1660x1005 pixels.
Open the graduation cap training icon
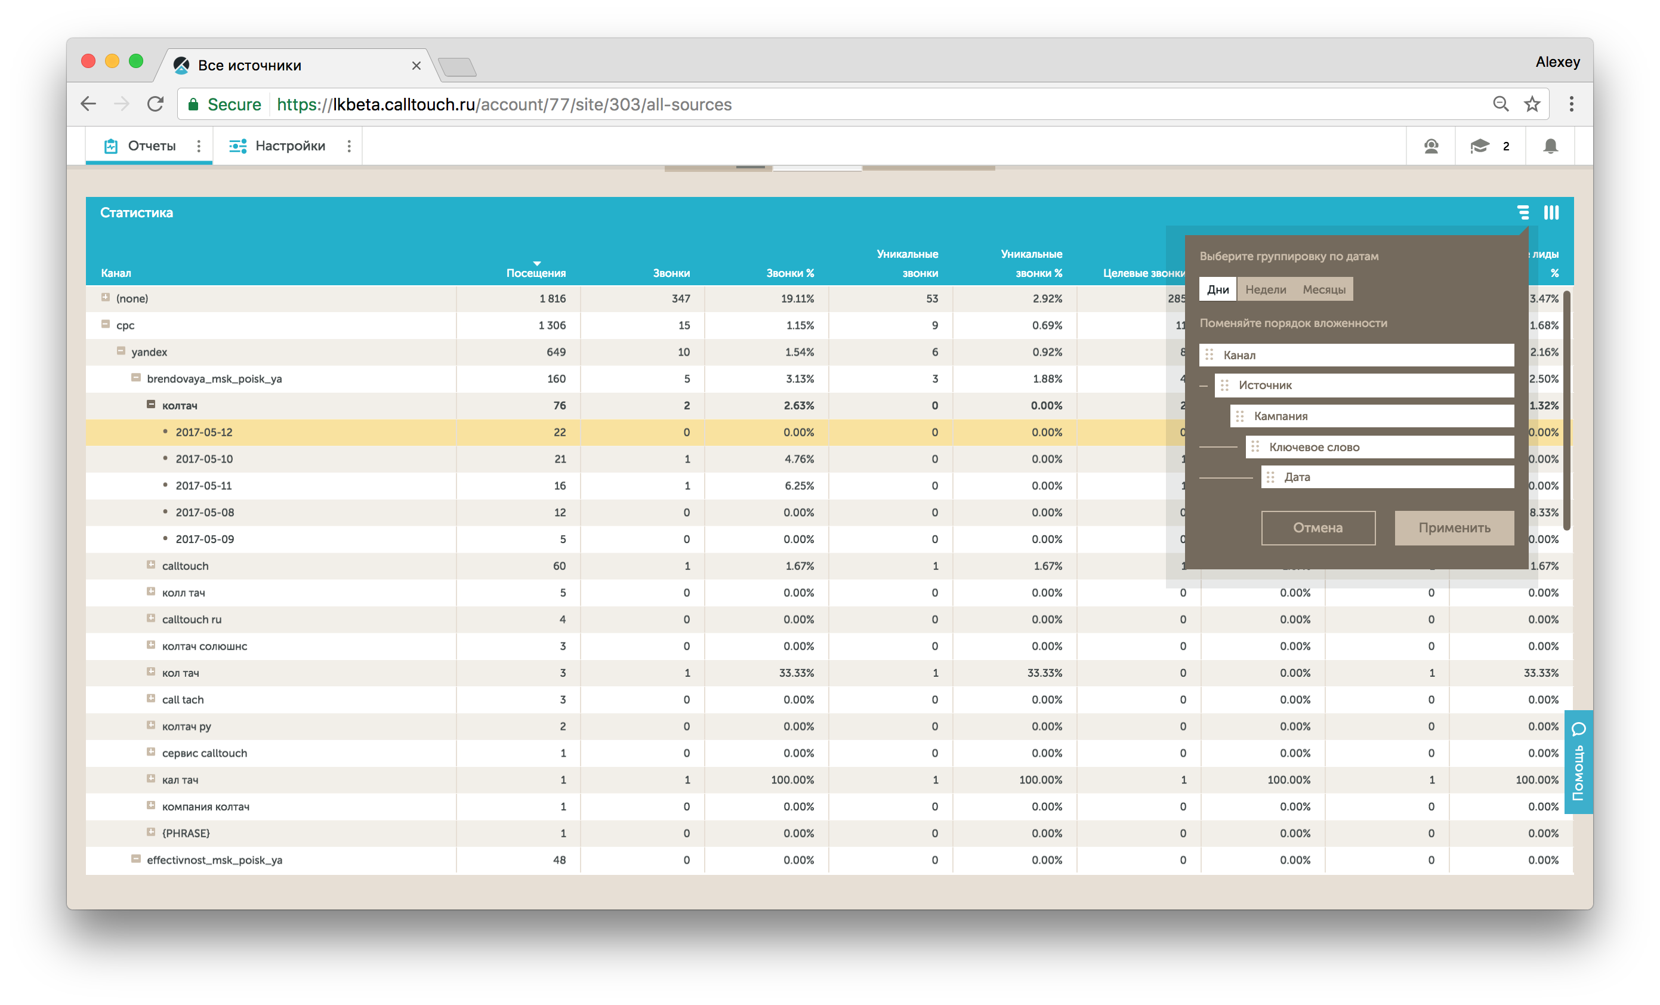[x=1479, y=146]
